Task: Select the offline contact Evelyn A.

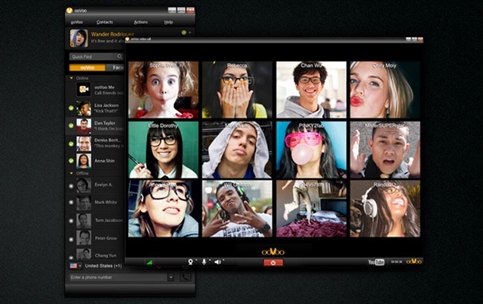Action: click(x=95, y=185)
